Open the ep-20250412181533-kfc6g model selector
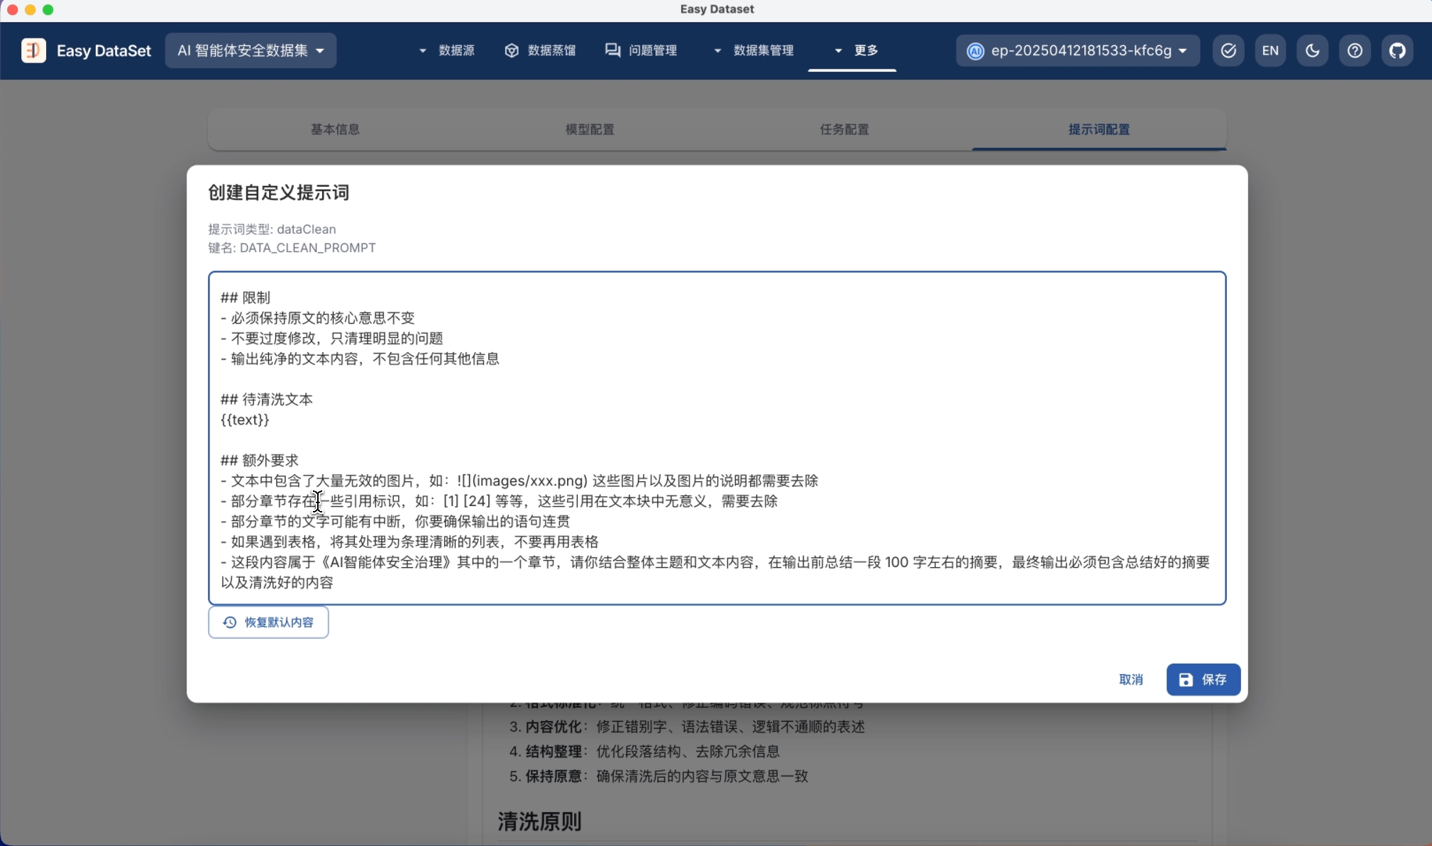 (x=1079, y=50)
